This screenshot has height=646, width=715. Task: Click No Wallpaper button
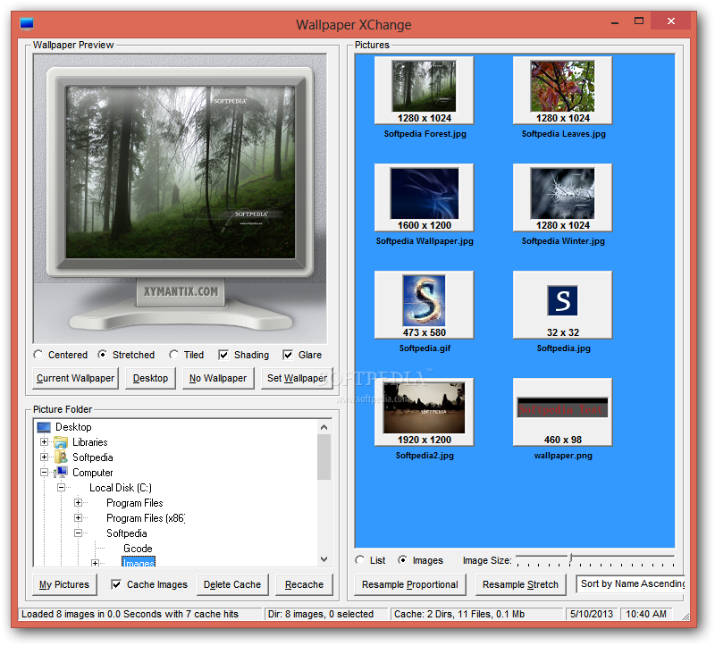click(218, 378)
